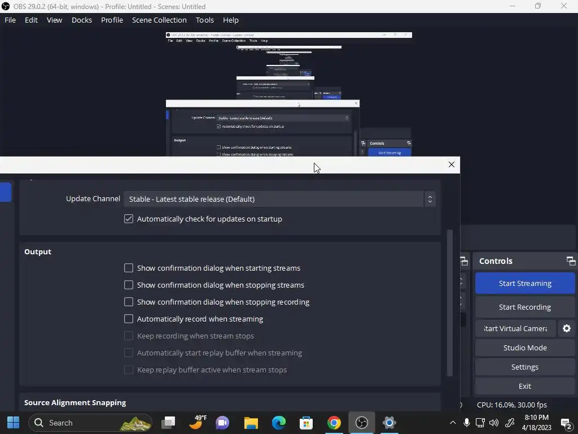Screen dimensions: 578x434
Task: Click the Exit button
Action: pyautogui.click(x=525, y=386)
